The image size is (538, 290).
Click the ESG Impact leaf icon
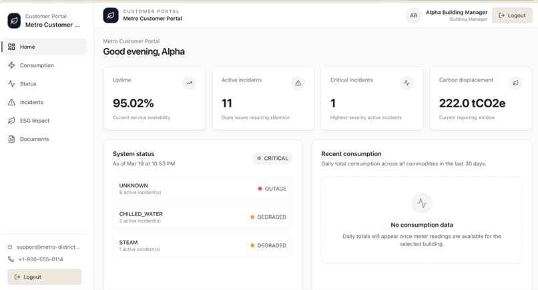pyautogui.click(x=11, y=121)
